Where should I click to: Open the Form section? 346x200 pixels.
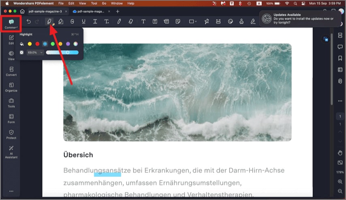[x=11, y=119]
